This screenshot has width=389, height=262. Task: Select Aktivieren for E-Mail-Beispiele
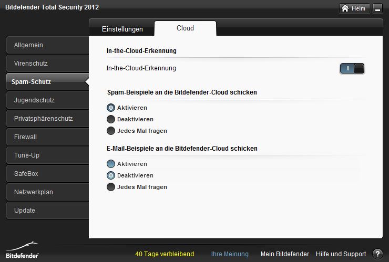pos(111,164)
